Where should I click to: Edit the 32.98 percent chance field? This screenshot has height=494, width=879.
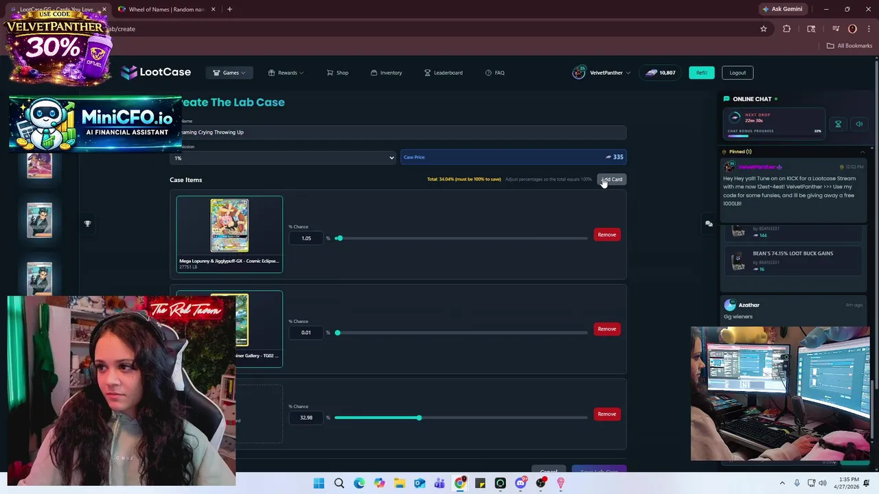(306, 418)
